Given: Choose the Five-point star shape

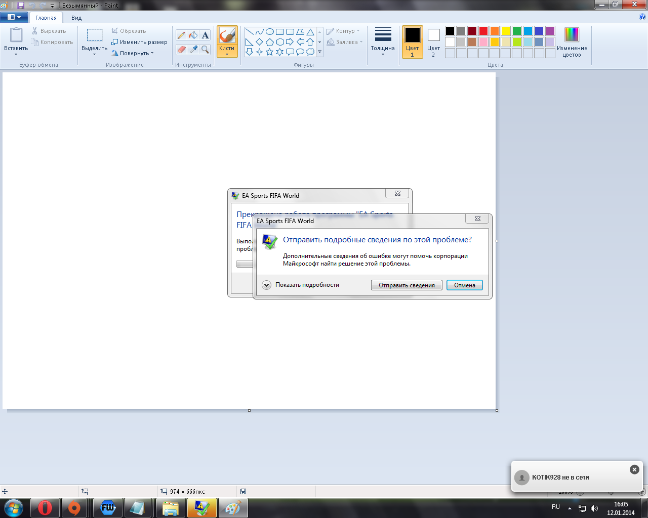Looking at the screenshot, I should coord(269,52).
